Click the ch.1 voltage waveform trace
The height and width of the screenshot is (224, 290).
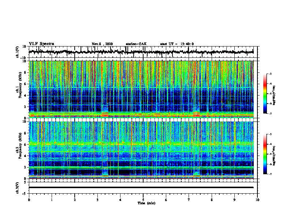tap(141, 52)
